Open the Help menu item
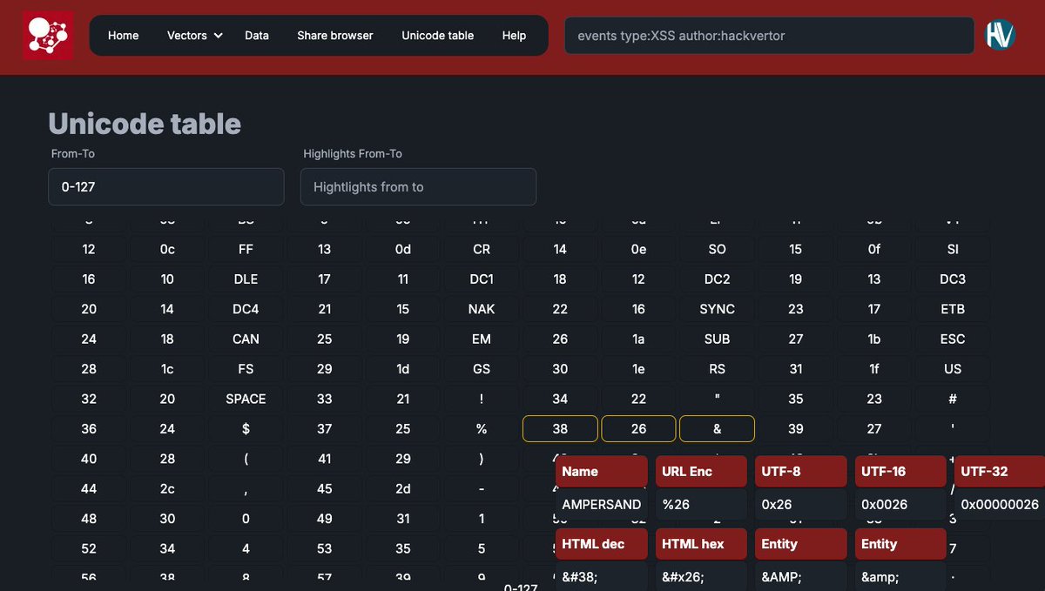Image resolution: width=1045 pixels, height=591 pixels. (x=514, y=36)
